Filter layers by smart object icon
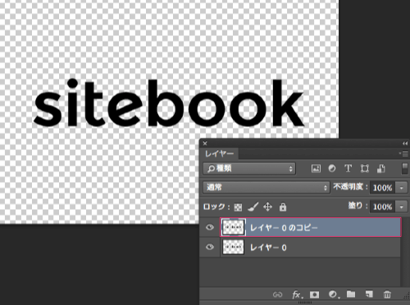Screen dimensions: 410x305 381,169
